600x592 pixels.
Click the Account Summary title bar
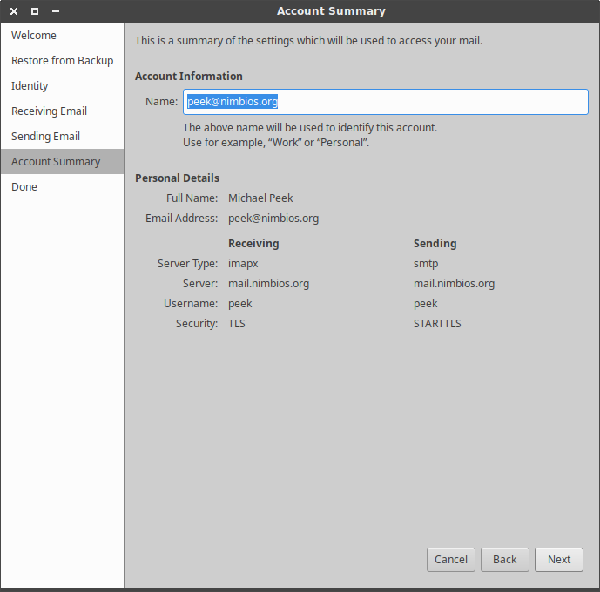pyautogui.click(x=331, y=11)
